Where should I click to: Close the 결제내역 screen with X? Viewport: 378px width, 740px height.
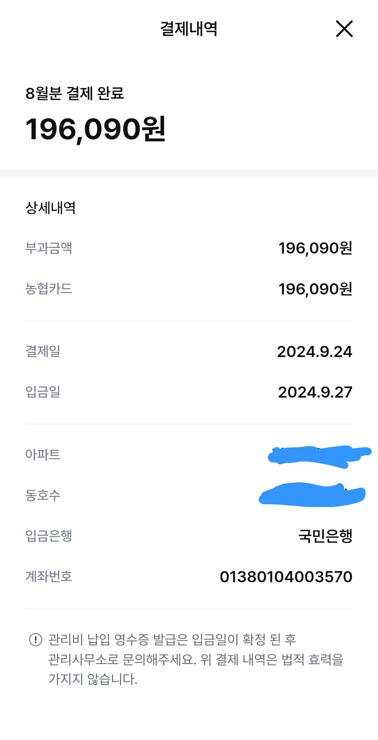344,29
